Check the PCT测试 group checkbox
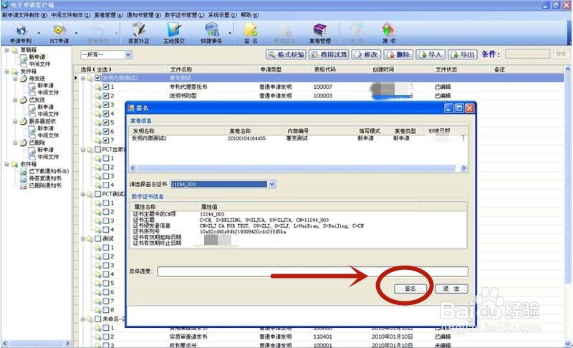Image resolution: width=573 pixels, height=348 pixels. click(98, 194)
